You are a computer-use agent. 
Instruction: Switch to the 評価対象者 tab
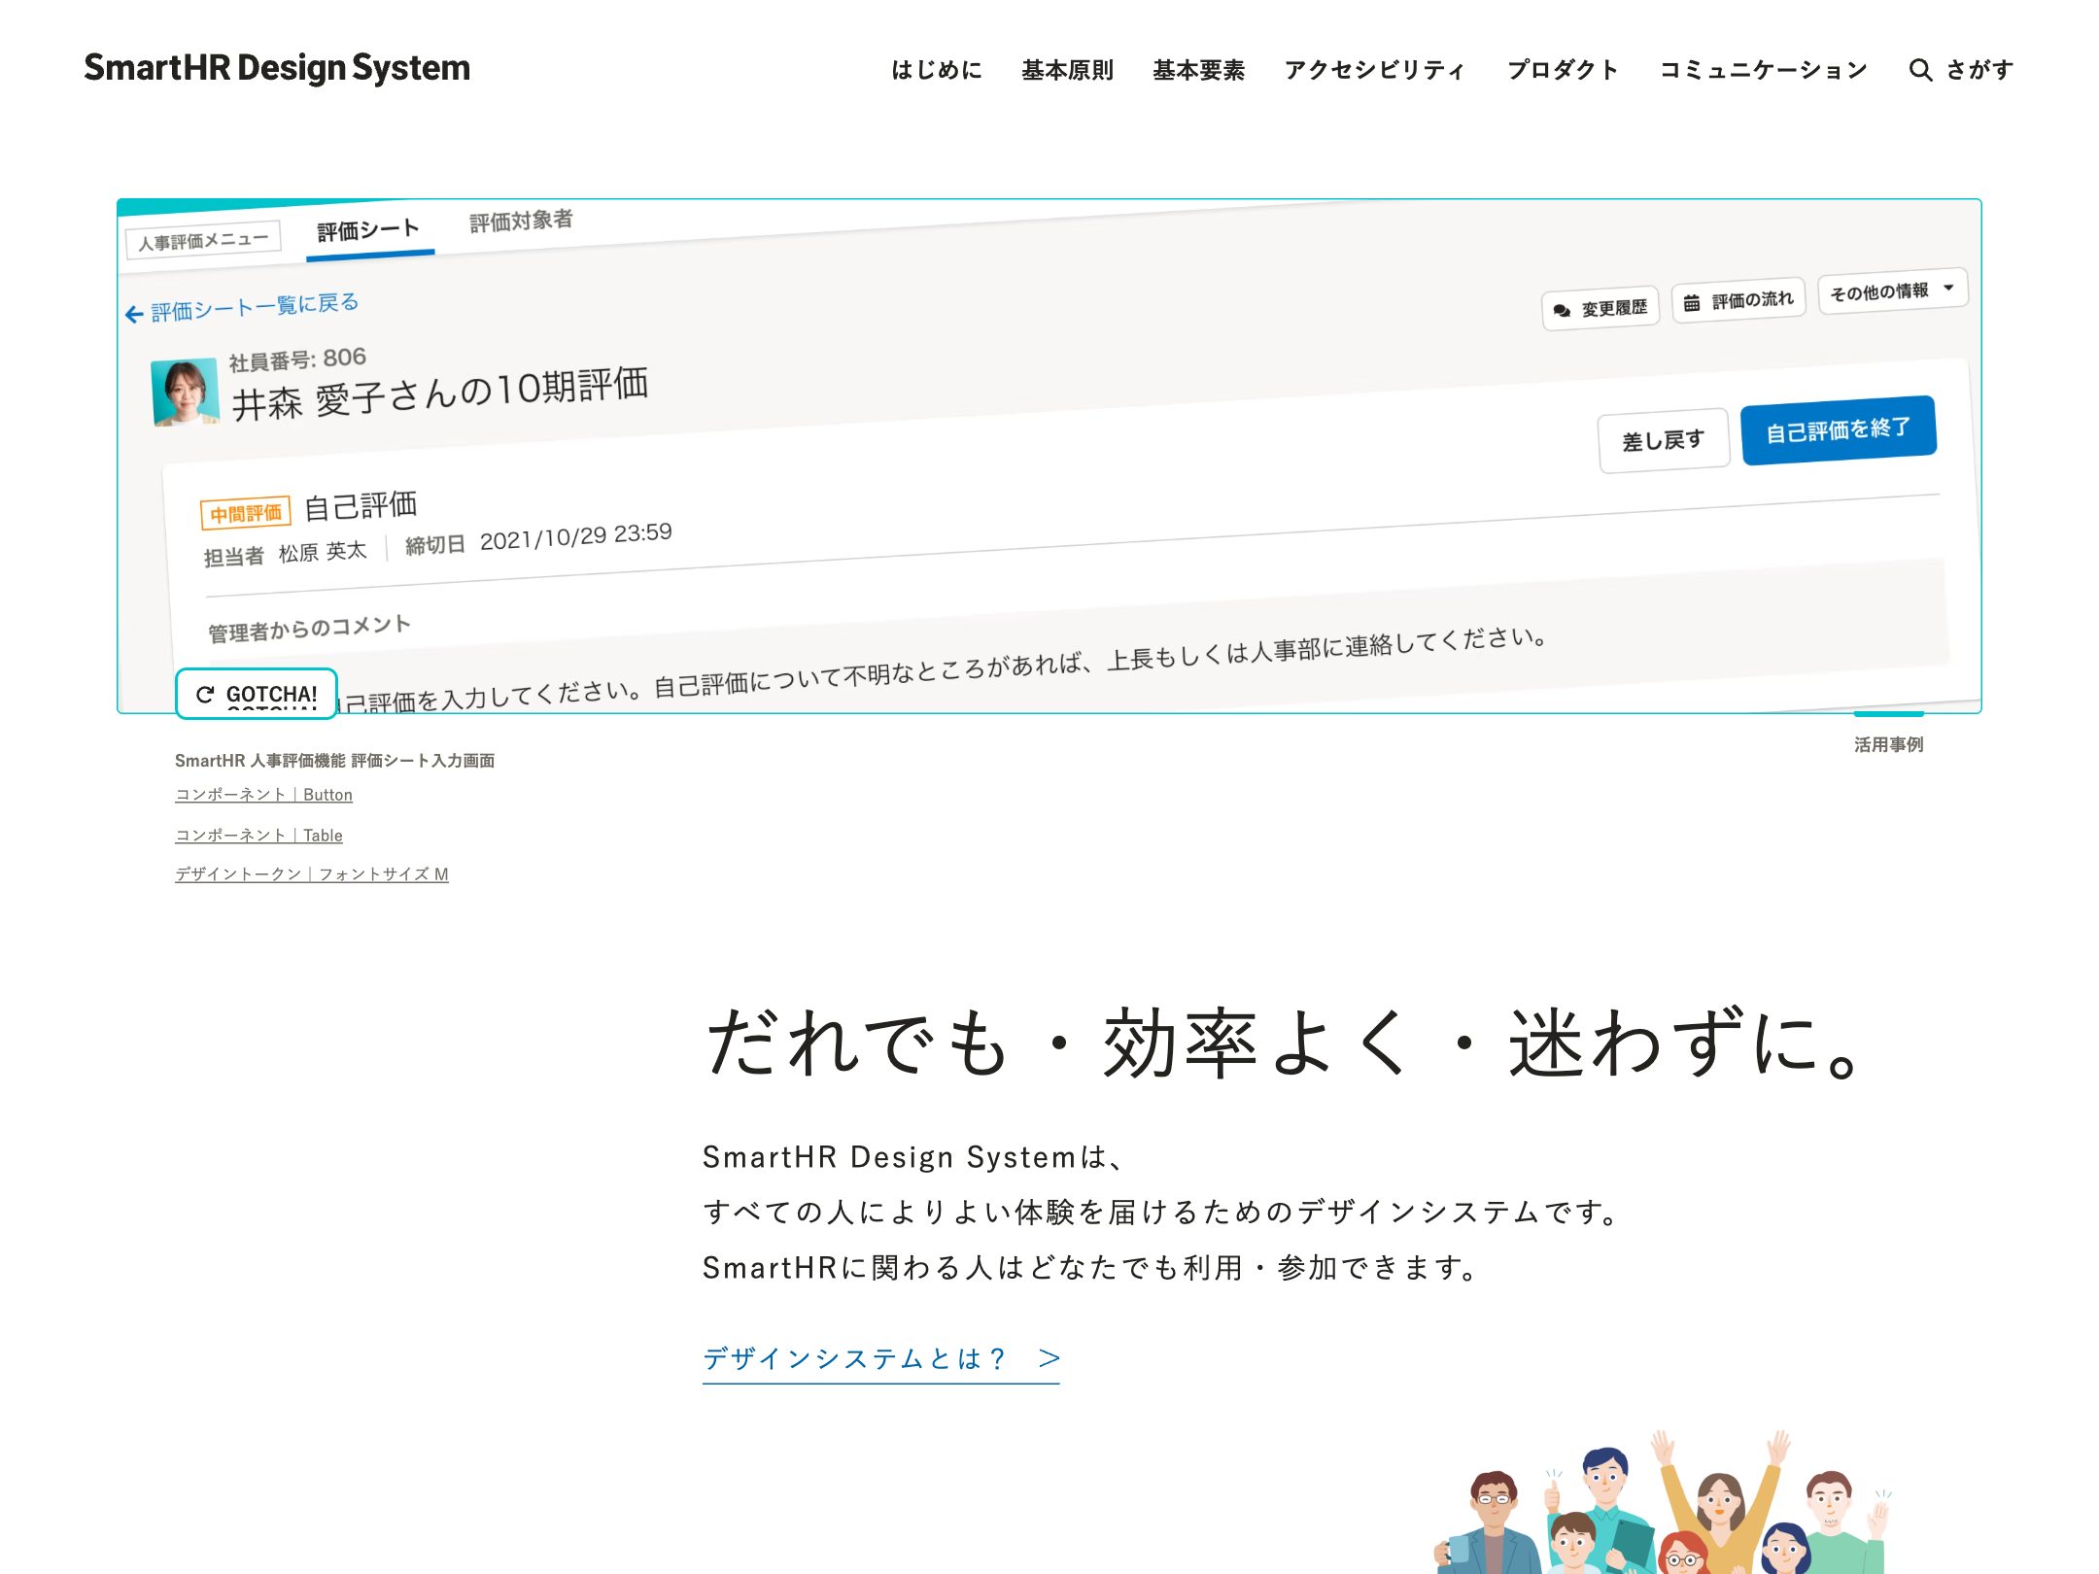point(521,222)
